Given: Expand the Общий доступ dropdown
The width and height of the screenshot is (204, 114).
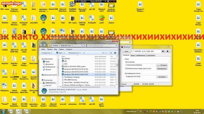Looking at the screenshot, I should pyautogui.click(x=74, y=53).
